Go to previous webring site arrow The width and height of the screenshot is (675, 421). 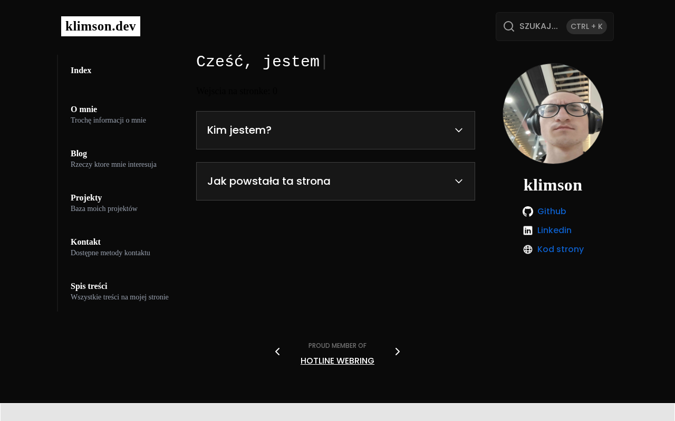pos(277,352)
